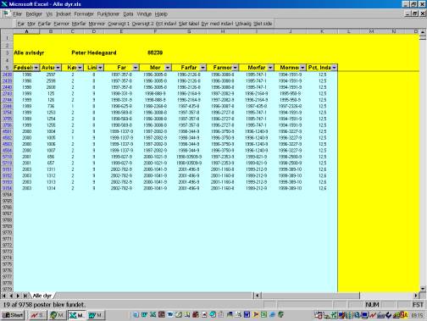Open the Indsæt menu
Image resolution: width=427 pixels, height=321 pixels.
pos(64,14)
